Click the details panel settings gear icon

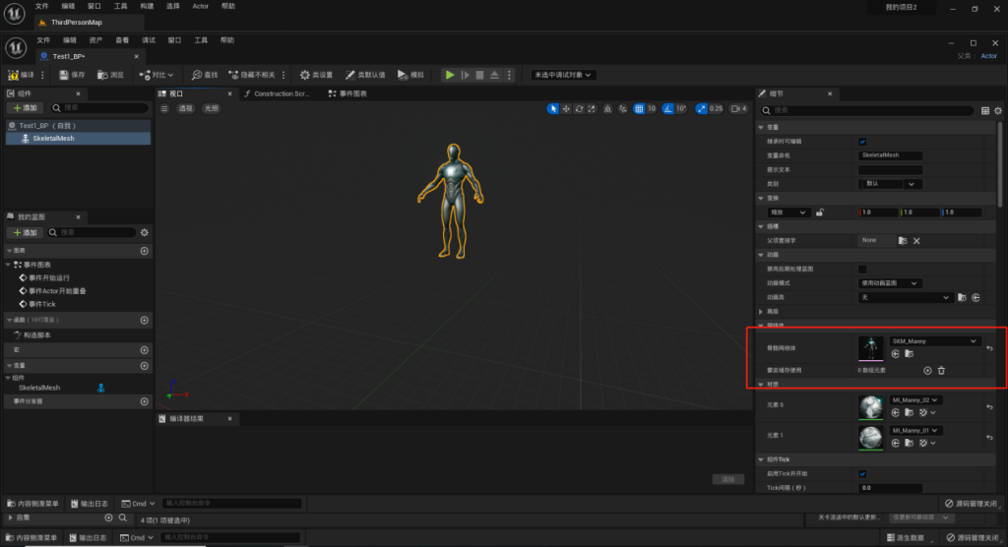coord(1000,111)
